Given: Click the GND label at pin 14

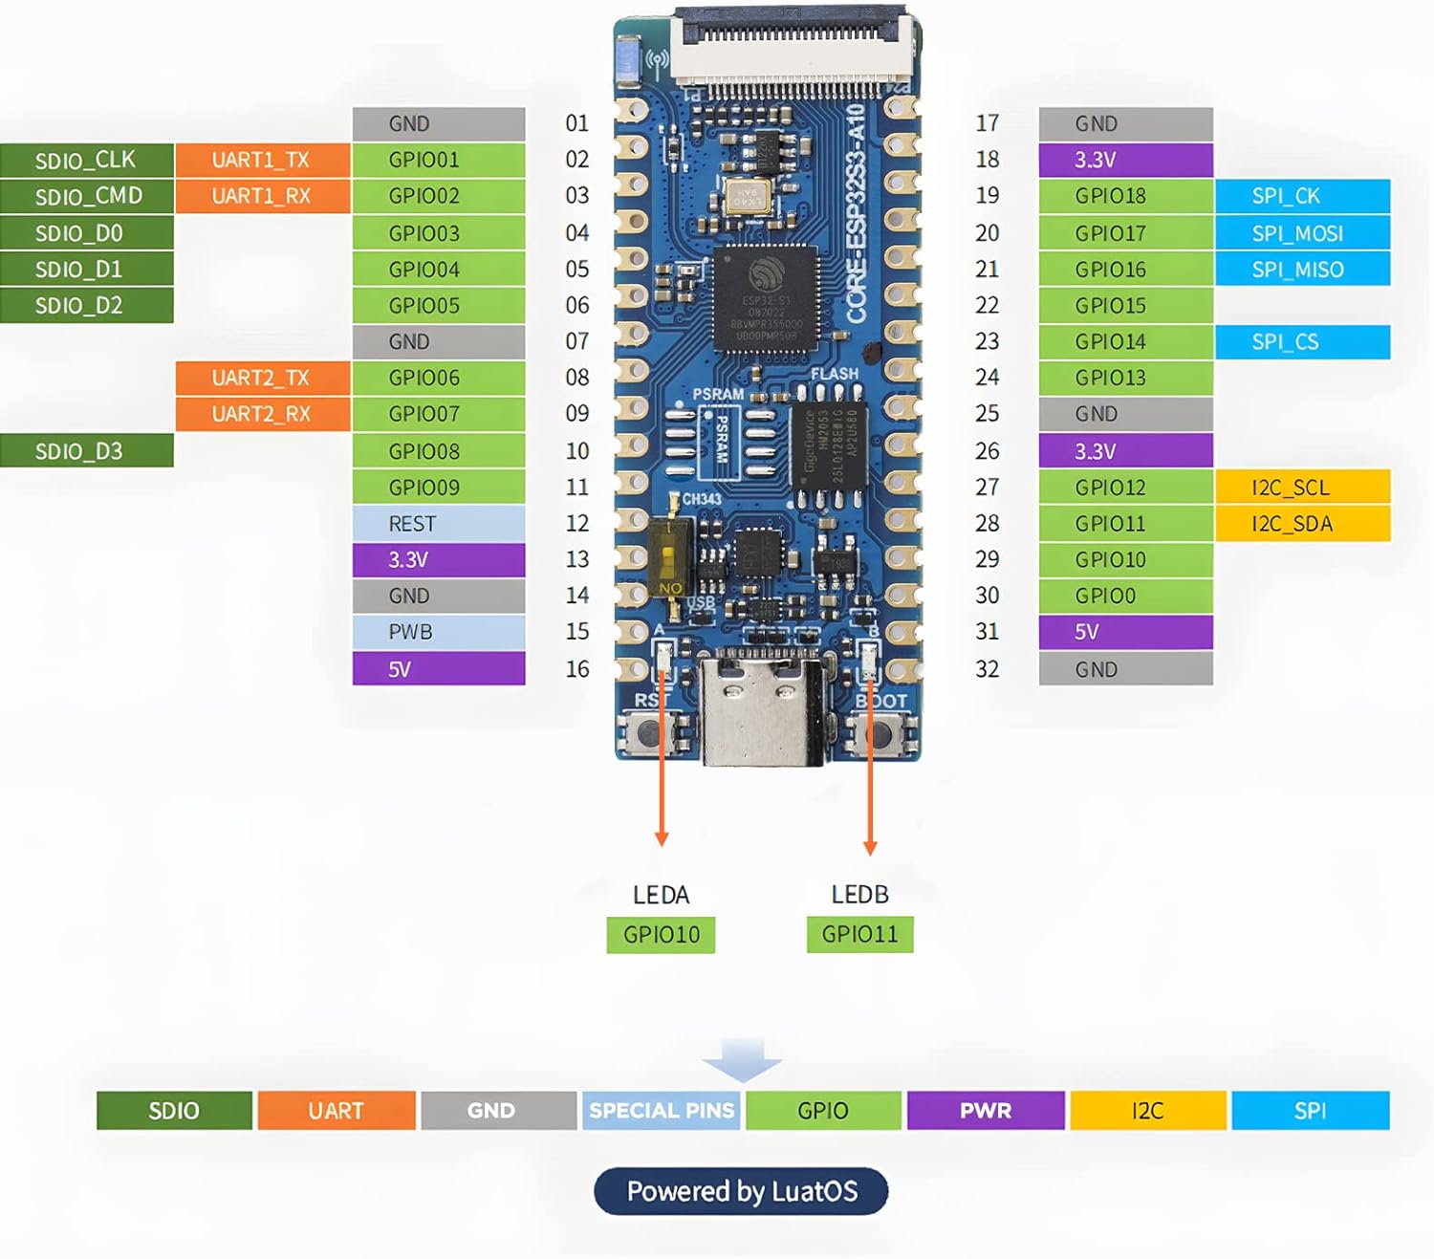Looking at the screenshot, I should pyautogui.click(x=439, y=597).
